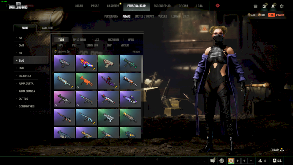
Task: Open the OFICINA top menu
Action: click(x=183, y=6)
